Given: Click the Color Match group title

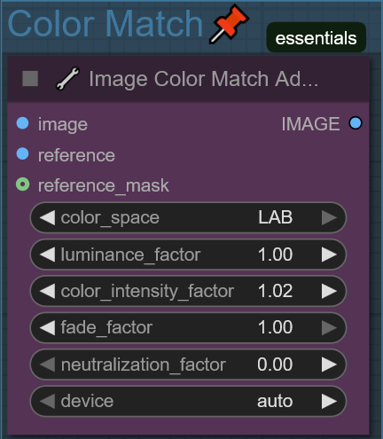Looking at the screenshot, I should (106, 24).
